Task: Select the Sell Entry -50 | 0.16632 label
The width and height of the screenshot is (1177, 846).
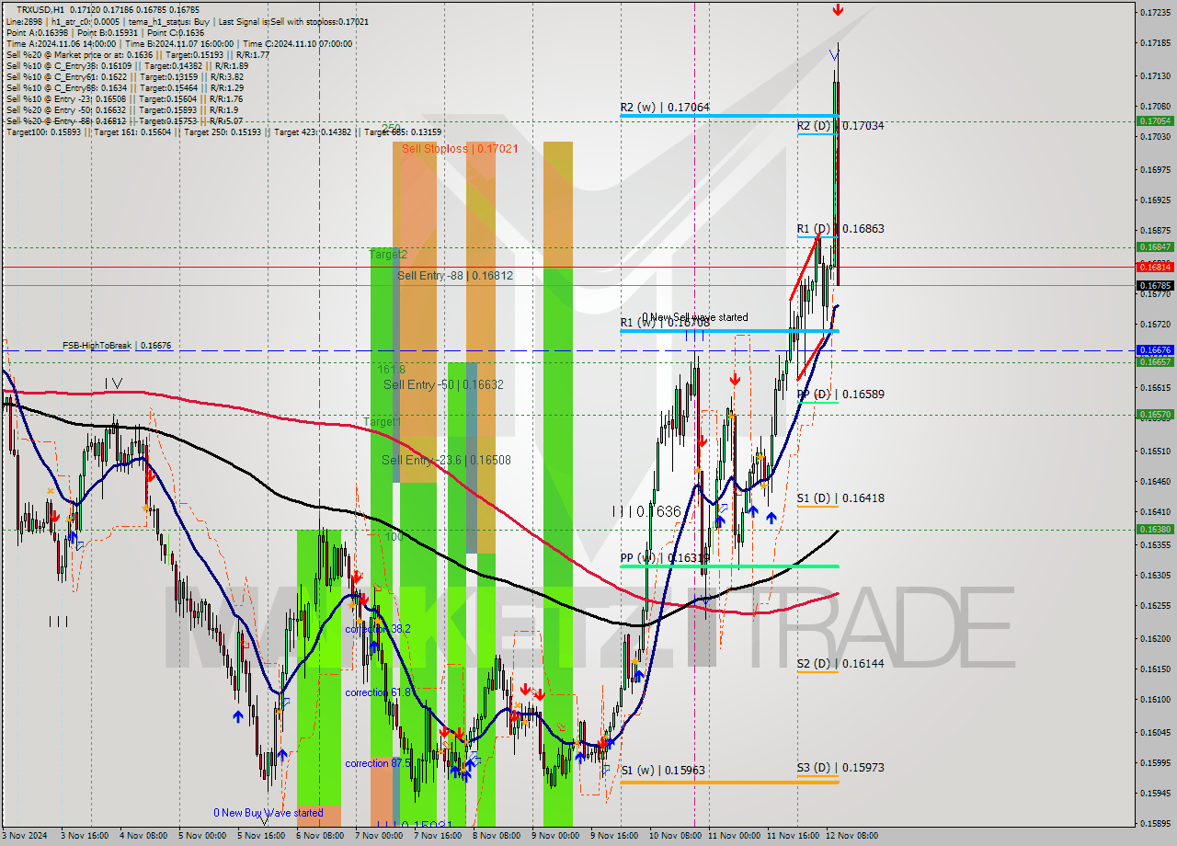Action: tap(443, 385)
